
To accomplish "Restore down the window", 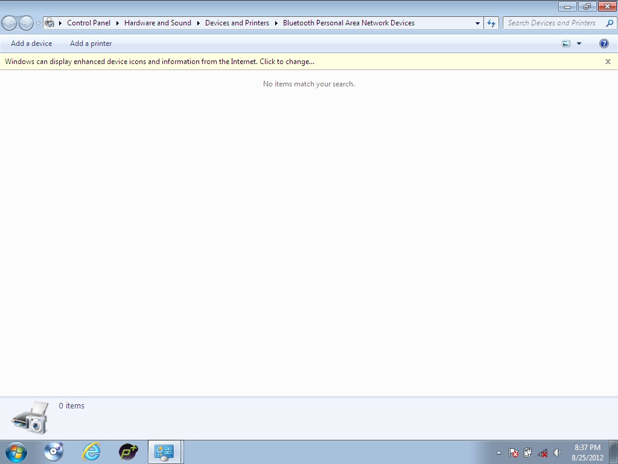I will [587, 7].
